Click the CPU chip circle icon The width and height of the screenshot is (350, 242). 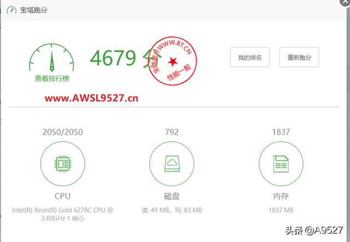click(x=62, y=163)
